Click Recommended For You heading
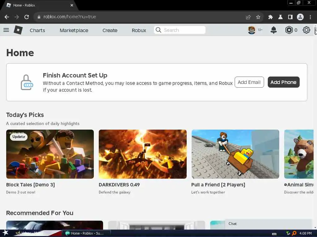Image resolution: width=317 pixels, height=237 pixels. pos(40,213)
